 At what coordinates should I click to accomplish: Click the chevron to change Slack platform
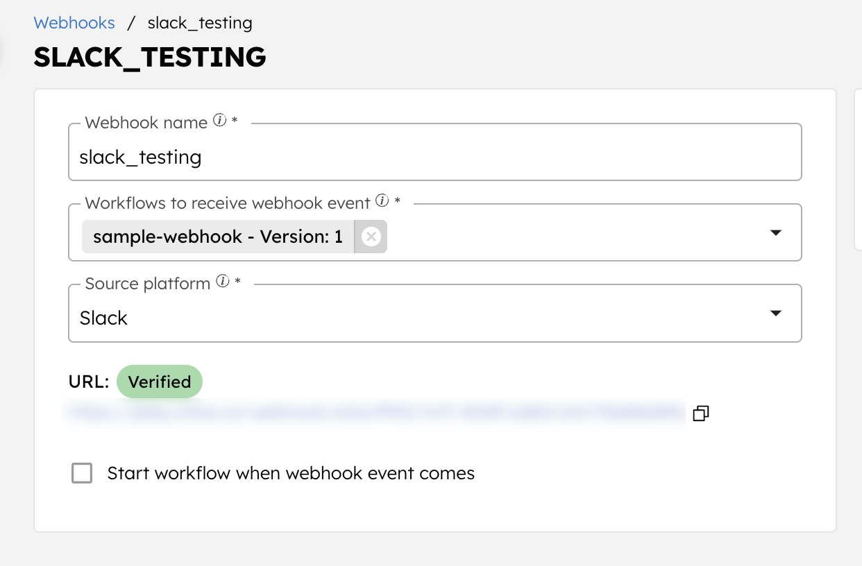click(x=775, y=314)
